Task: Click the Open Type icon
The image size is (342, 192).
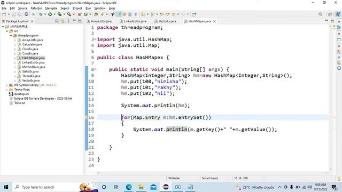Action: click(x=96, y=14)
